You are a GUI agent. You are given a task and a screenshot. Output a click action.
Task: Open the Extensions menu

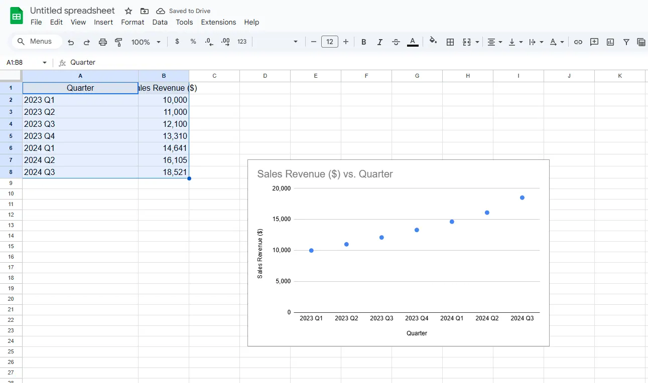[218, 22]
